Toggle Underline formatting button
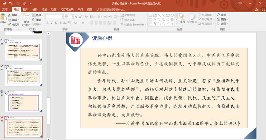The width and height of the screenshot is (266, 140). [x=57, y=23]
